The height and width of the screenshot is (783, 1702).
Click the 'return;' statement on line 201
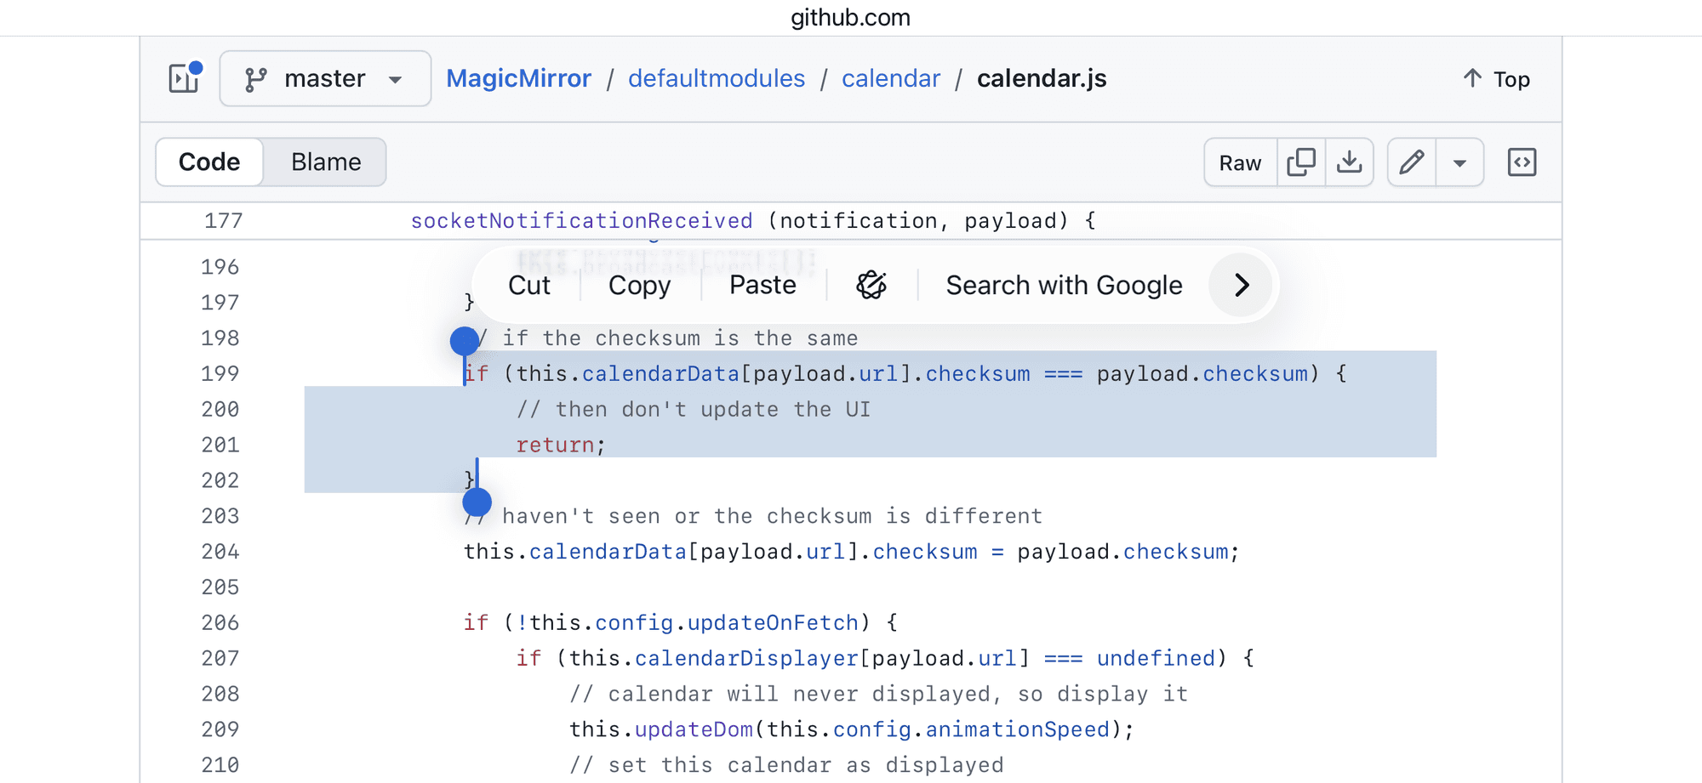[x=561, y=445]
